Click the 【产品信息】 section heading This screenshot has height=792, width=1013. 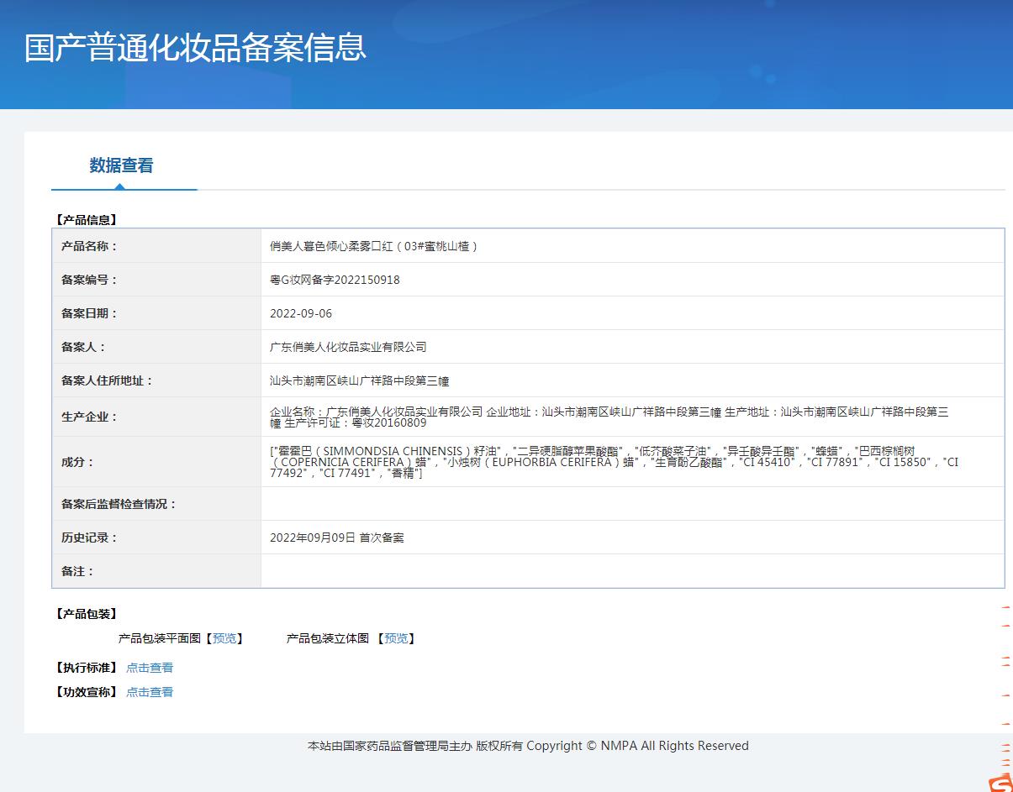[x=86, y=220]
